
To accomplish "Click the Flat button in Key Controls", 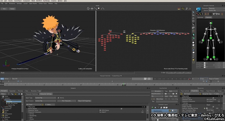I will (x=171, y=96).
